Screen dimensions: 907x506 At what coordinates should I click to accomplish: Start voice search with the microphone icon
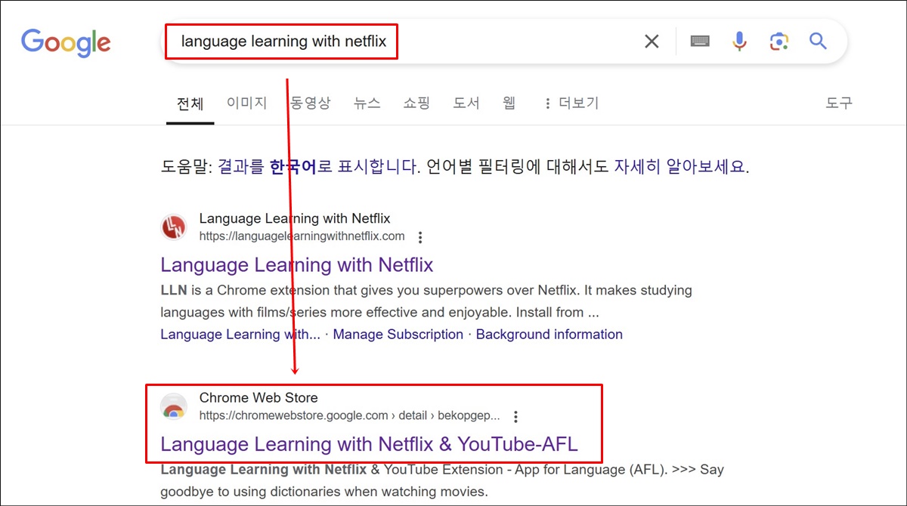[740, 42]
